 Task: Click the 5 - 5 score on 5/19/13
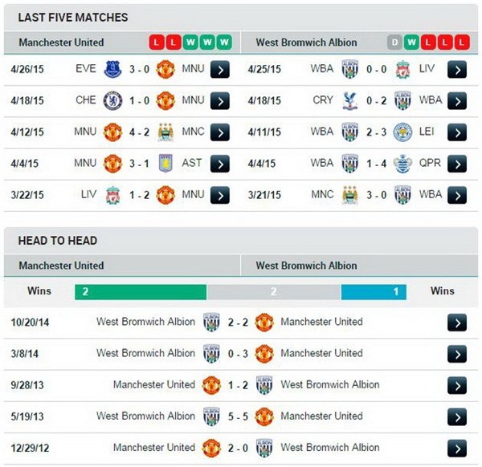point(237,416)
